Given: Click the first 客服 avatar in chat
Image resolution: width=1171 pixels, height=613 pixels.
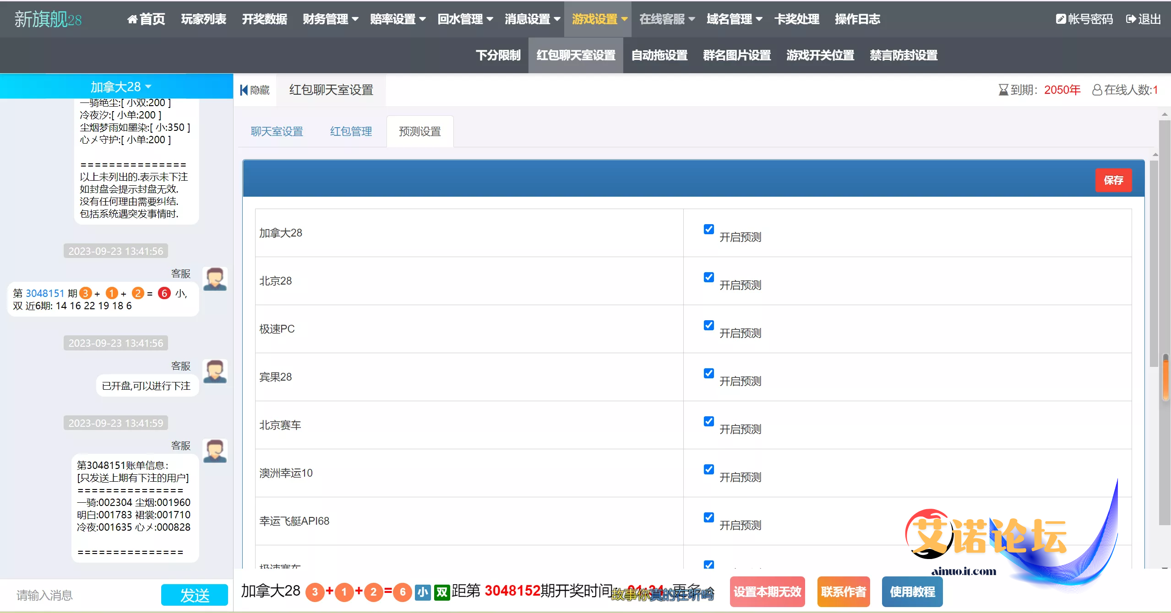Looking at the screenshot, I should coord(215,279).
